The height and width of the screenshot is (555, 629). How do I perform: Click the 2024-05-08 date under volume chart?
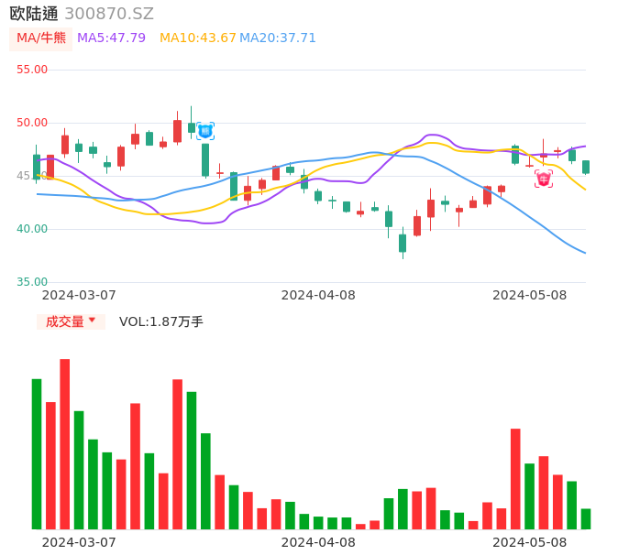click(530, 542)
